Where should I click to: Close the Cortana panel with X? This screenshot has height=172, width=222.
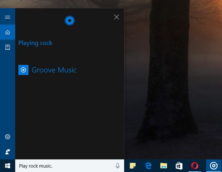point(116,17)
